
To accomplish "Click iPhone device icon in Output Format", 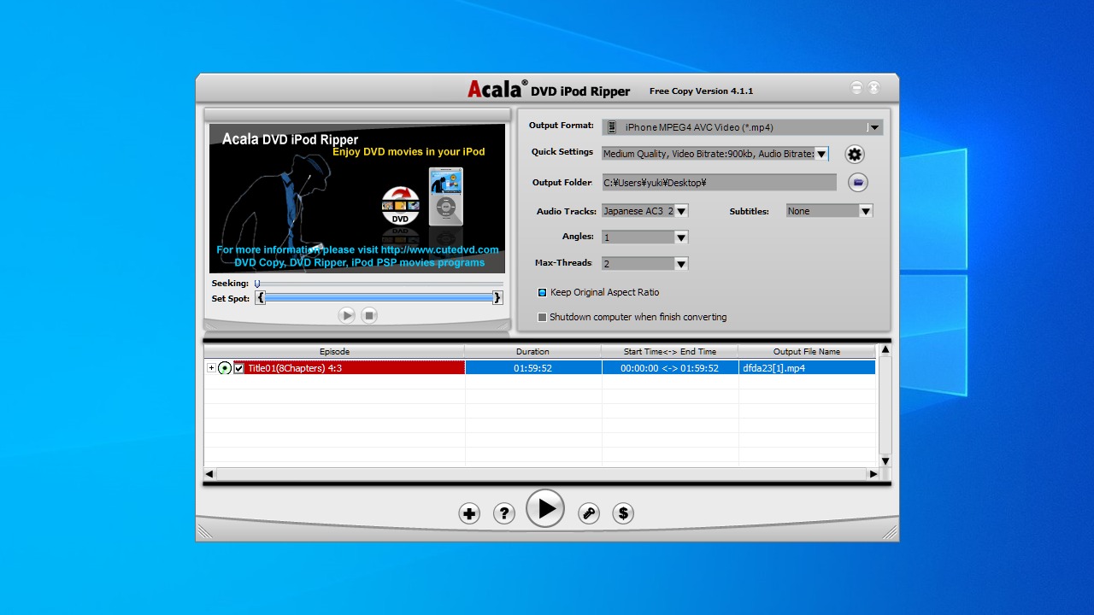I will [x=612, y=127].
